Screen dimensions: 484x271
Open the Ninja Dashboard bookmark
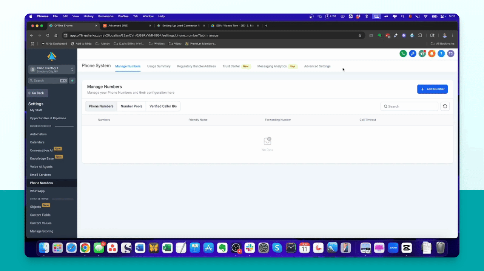(x=54, y=44)
